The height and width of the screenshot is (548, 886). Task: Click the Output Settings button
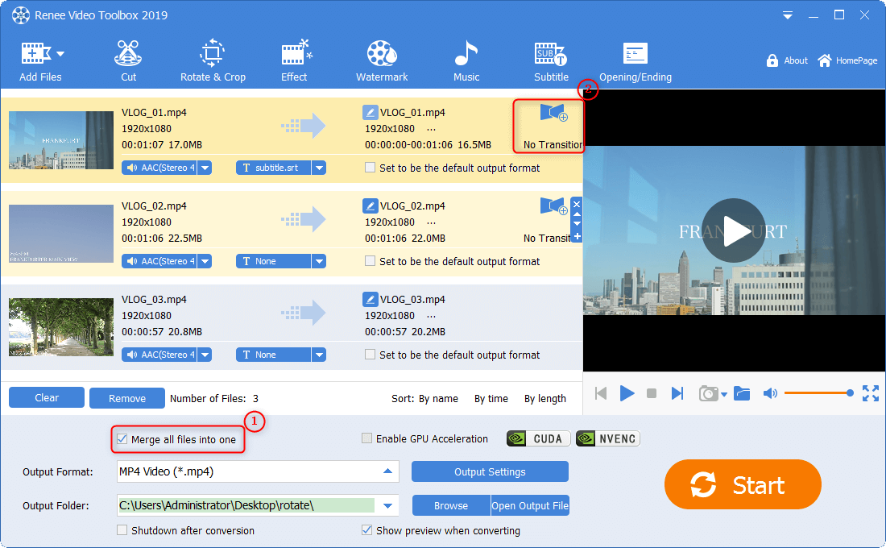(x=490, y=472)
